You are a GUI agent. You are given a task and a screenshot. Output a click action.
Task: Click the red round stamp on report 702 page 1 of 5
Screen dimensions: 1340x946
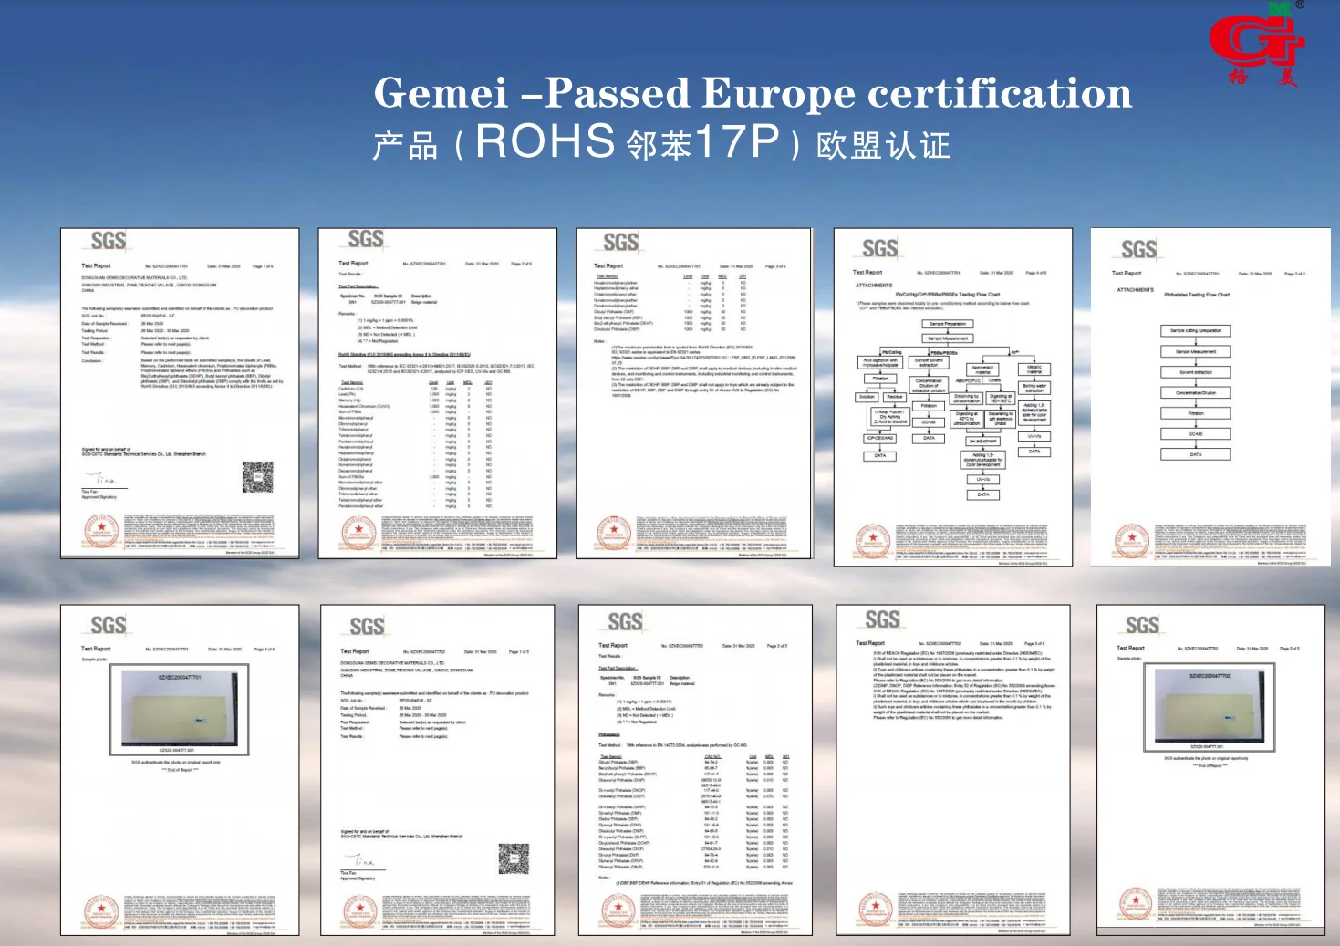coord(359,911)
